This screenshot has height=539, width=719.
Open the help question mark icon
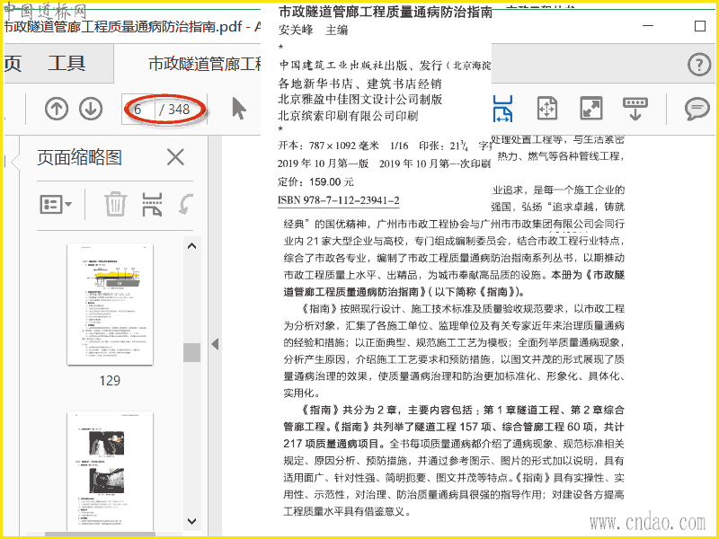point(699,65)
